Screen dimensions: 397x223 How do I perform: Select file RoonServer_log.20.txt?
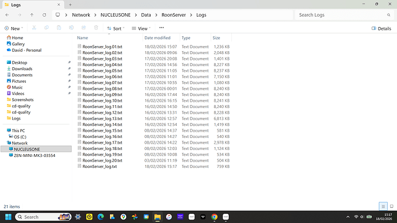pyautogui.click(x=102, y=160)
